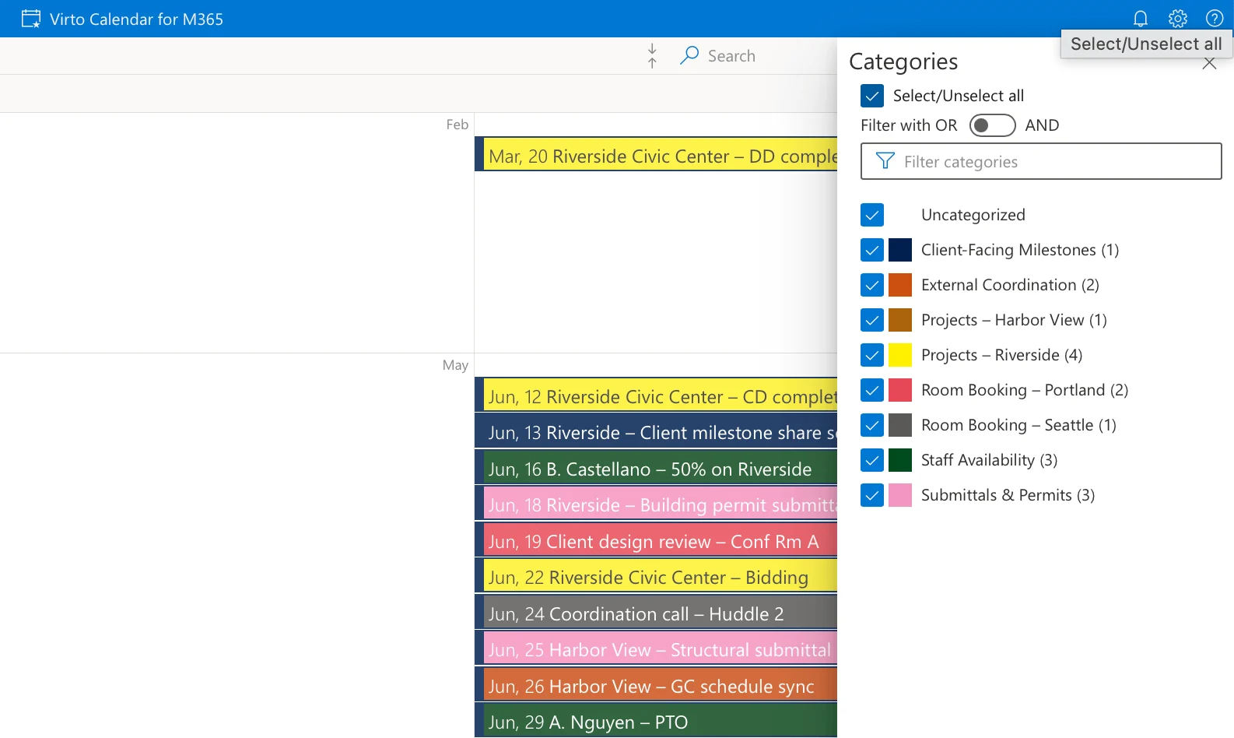
Task: Open Jun 19 Client design review event
Action: tap(656, 539)
